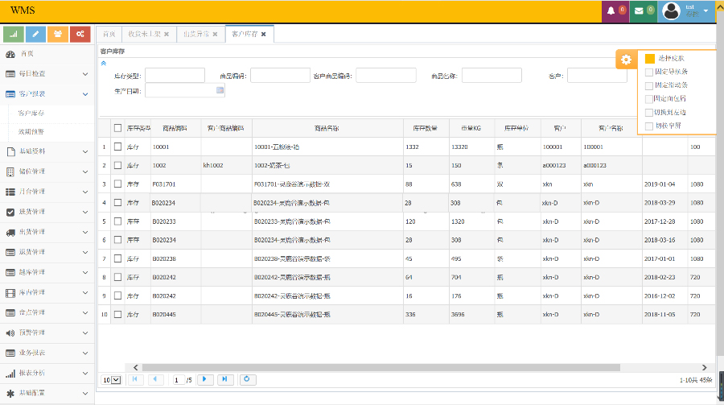Click the orange gear settings panel toggle
724x405 pixels.
coord(626,59)
